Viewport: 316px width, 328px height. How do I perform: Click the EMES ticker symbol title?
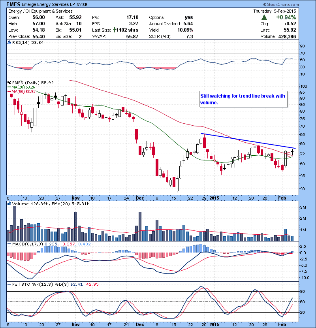coord(13,4)
